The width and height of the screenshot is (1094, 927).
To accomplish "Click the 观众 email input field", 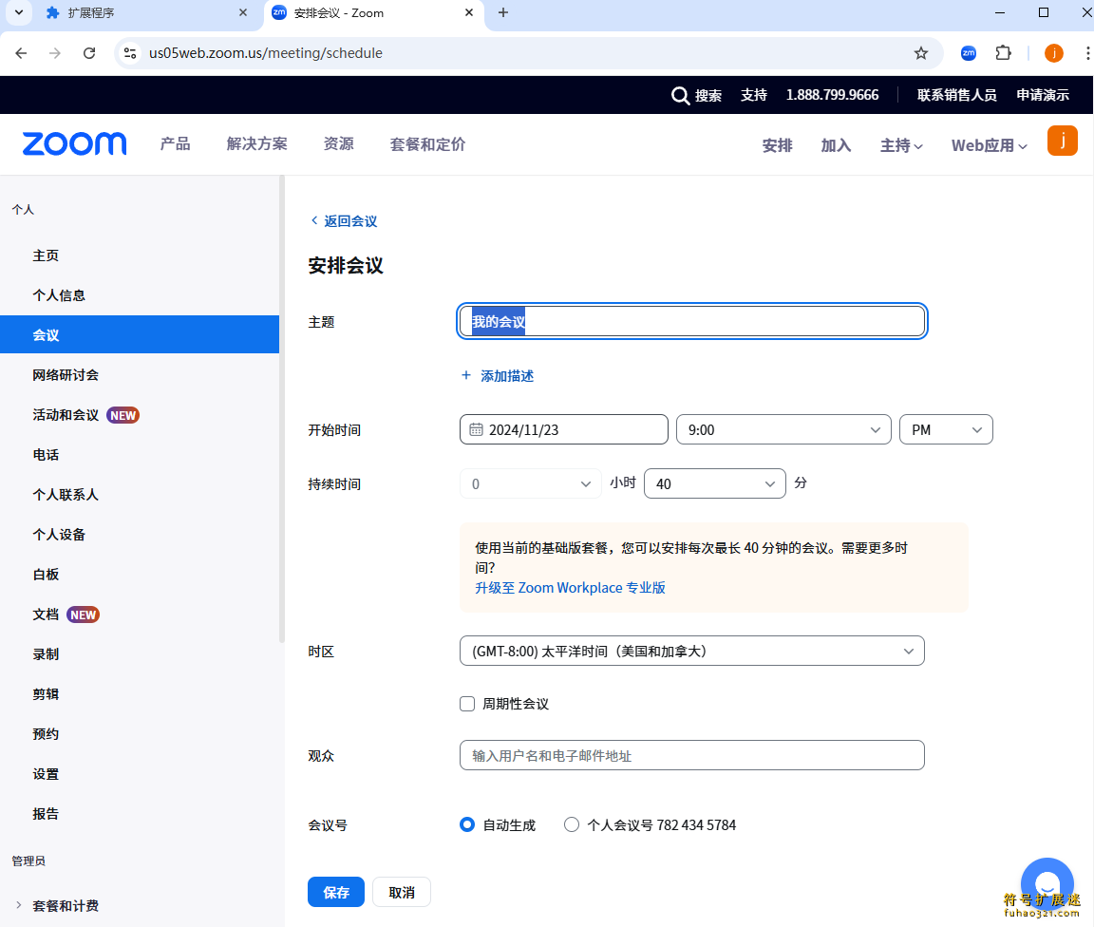I will [692, 755].
